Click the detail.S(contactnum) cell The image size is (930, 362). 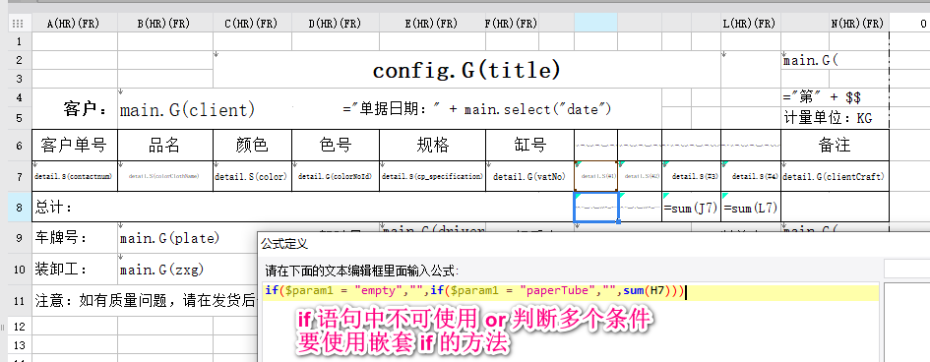pos(75,176)
